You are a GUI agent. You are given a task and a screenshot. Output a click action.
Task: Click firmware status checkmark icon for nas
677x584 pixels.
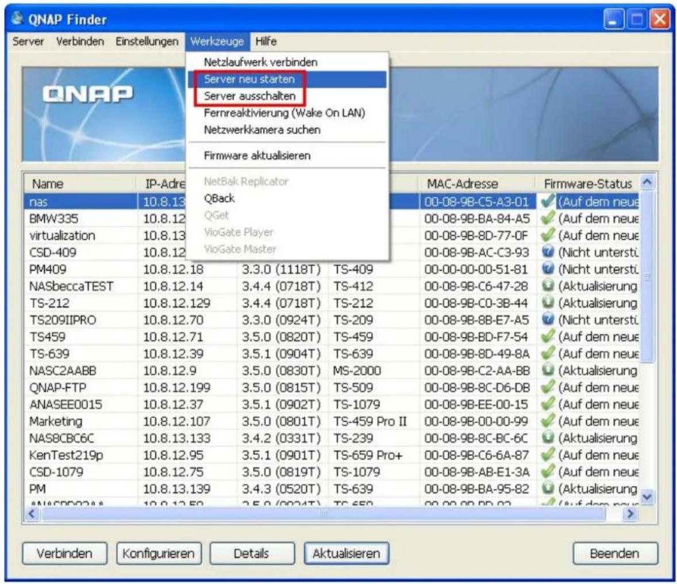548,201
